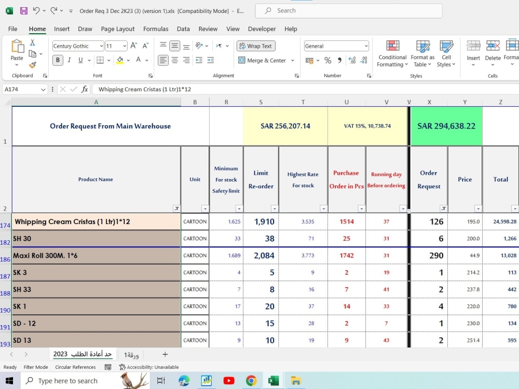Switch to the ورقة1 sheet tab

[x=131, y=355]
